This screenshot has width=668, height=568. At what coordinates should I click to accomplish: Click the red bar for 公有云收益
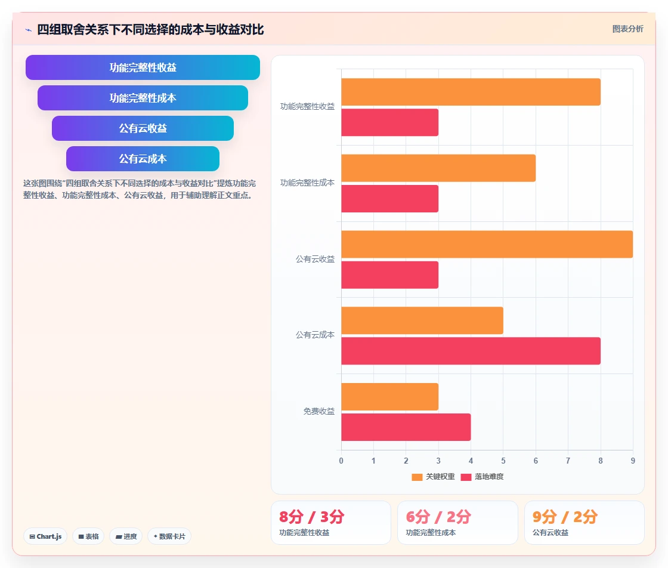coord(390,275)
